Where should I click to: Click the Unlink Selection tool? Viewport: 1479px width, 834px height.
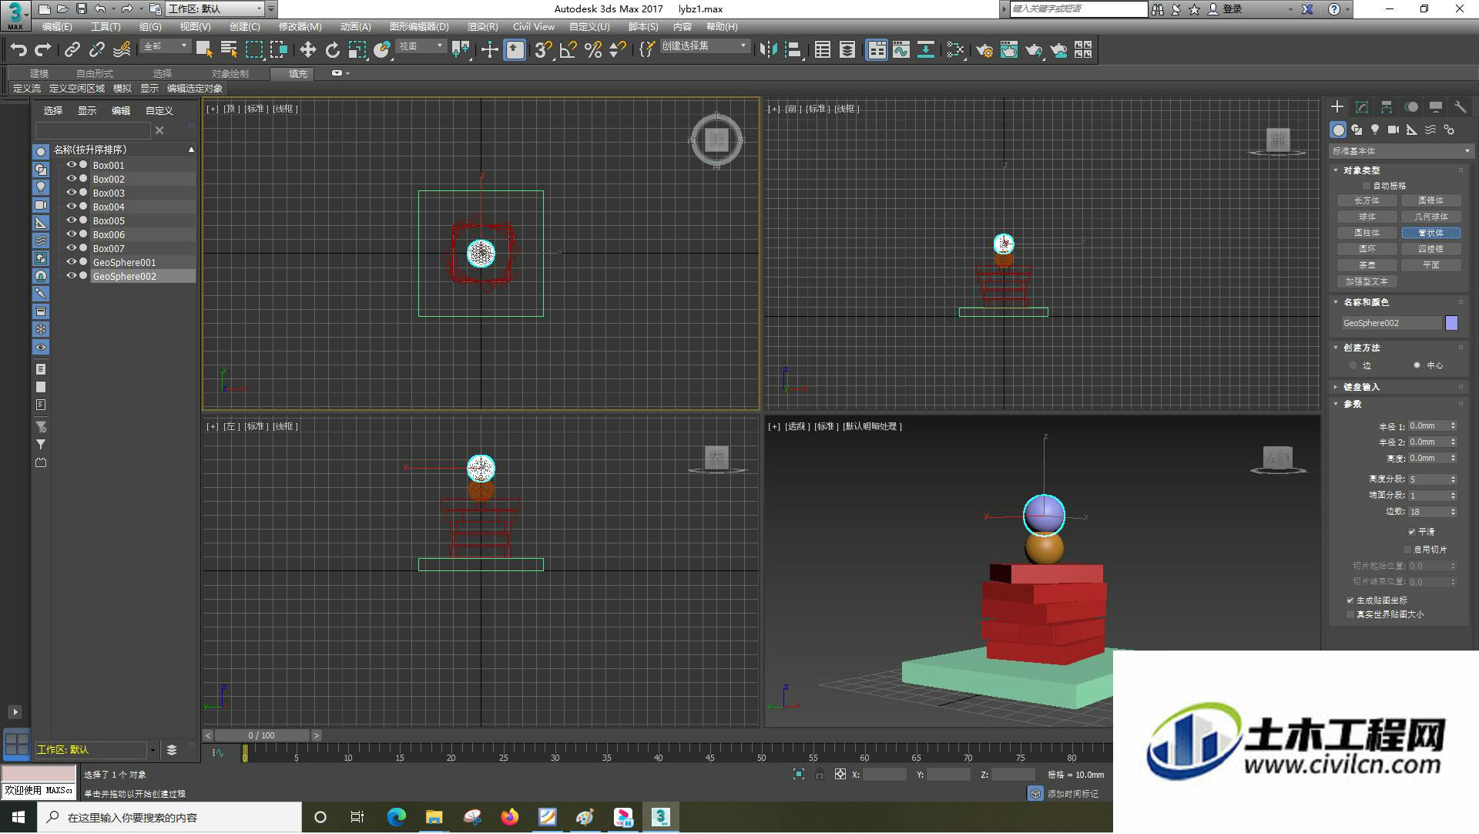point(97,50)
